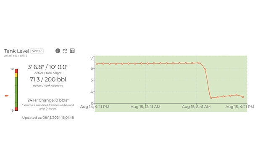Click the Aug 15, 12:41 AM axis label
258x166 pixels.
(145, 107)
